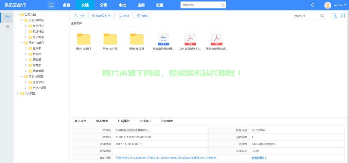Collapse the 示例-按部门 tree node
This screenshot has height=163, width=349.
[x=22, y=43]
